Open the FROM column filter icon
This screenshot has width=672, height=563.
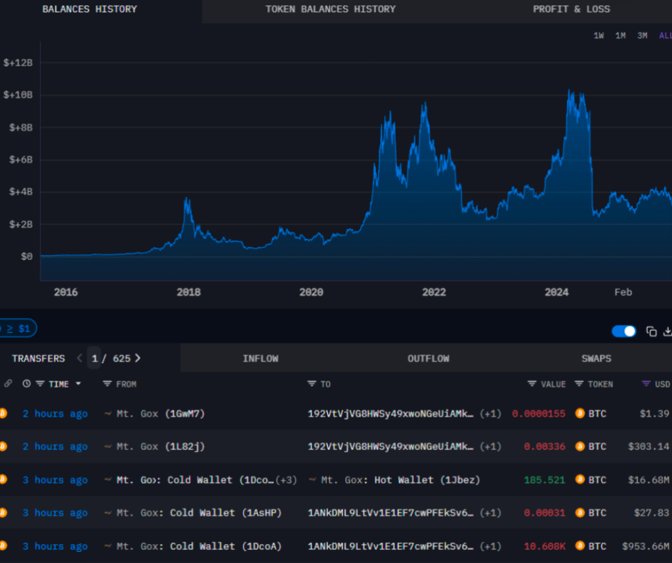pos(108,384)
